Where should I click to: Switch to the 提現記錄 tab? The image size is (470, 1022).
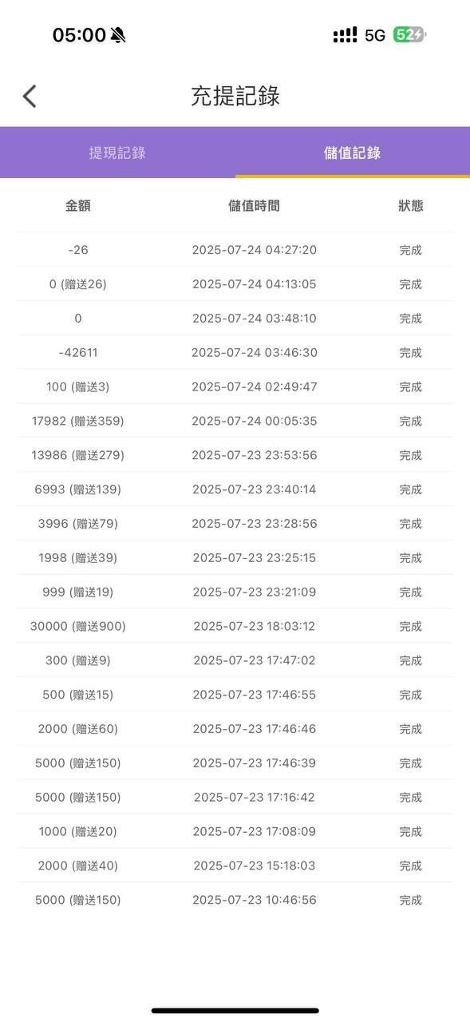117,152
